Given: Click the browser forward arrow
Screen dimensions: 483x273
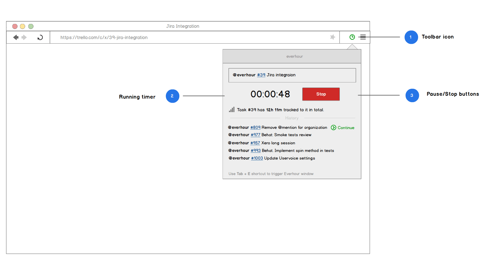Looking at the screenshot, I should (24, 38).
